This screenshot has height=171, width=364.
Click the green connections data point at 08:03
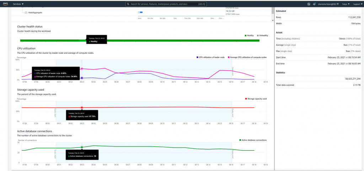tap(82, 147)
